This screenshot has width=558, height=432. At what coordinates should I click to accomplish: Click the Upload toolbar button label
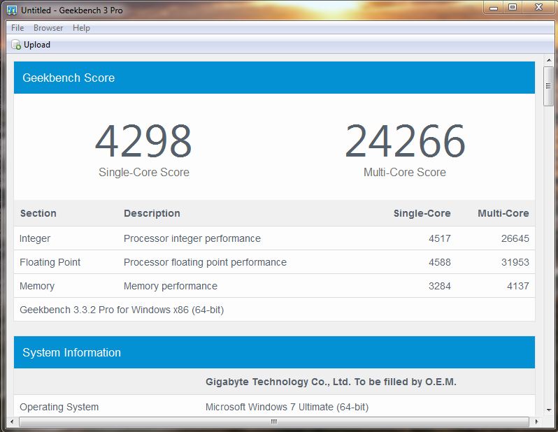click(37, 45)
